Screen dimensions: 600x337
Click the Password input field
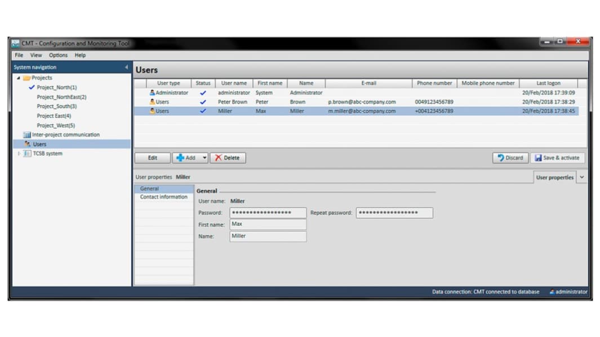(x=268, y=213)
